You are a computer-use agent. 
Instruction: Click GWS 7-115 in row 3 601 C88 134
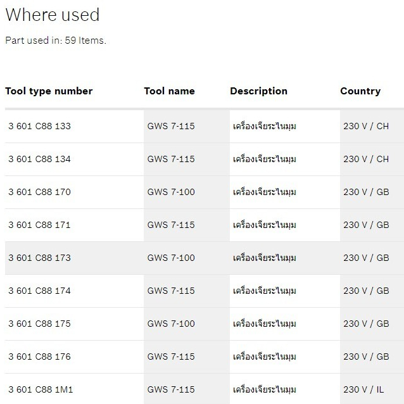click(x=171, y=159)
